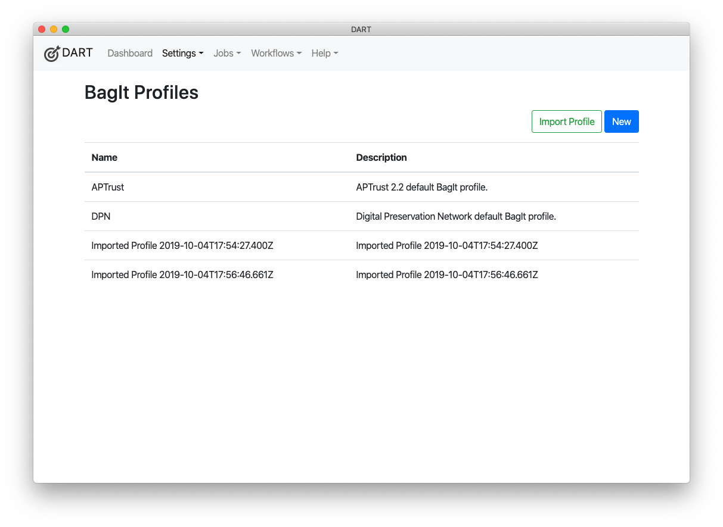Open Imported Profile 2019-10-04T17:54:27.400Z
Image resolution: width=723 pixels, height=527 pixels.
coord(182,245)
